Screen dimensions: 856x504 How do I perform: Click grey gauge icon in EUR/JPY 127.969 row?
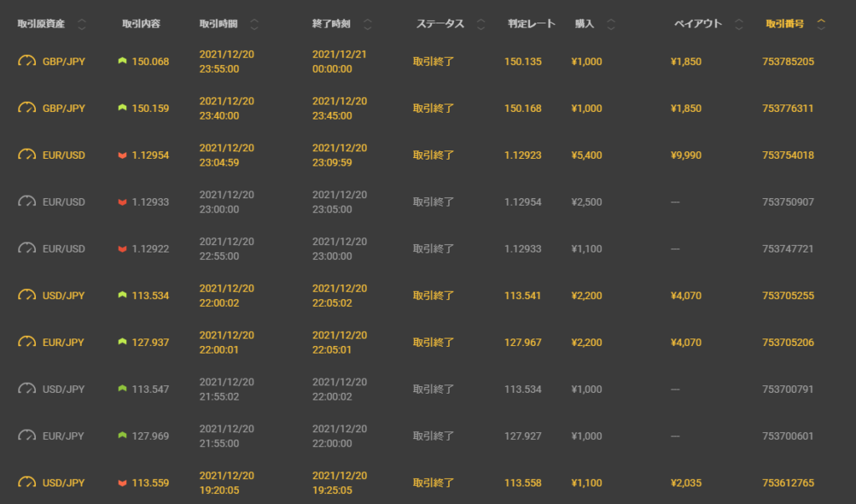pos(28,435)
